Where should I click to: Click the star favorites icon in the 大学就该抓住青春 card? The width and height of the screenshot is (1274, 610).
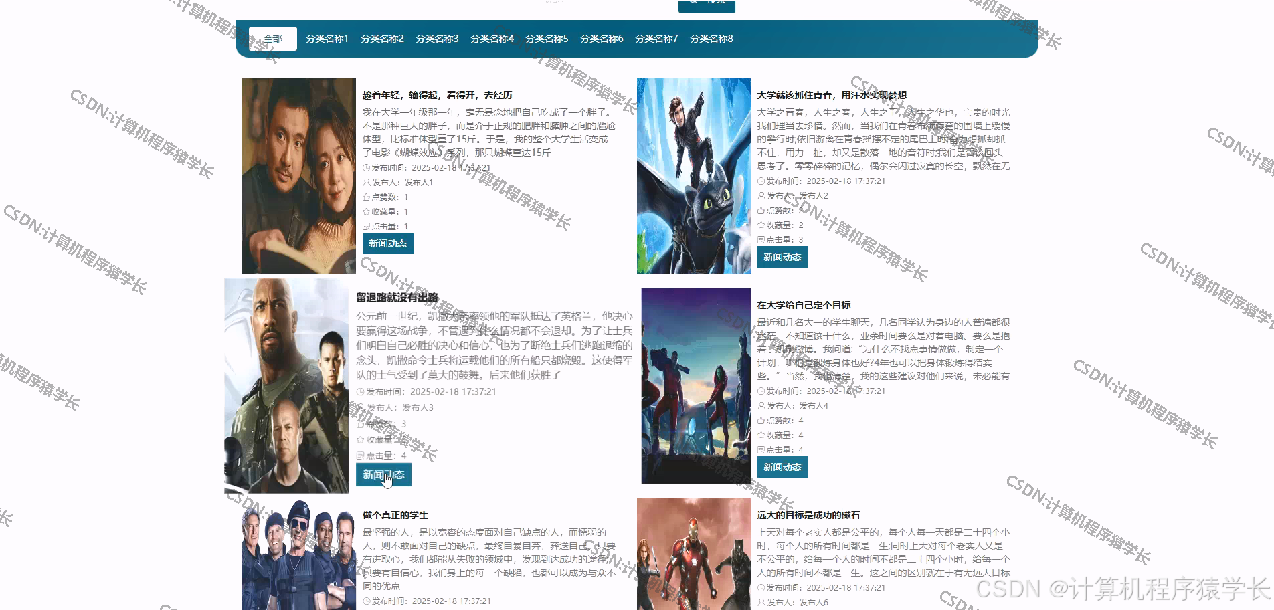coord(761,225)
